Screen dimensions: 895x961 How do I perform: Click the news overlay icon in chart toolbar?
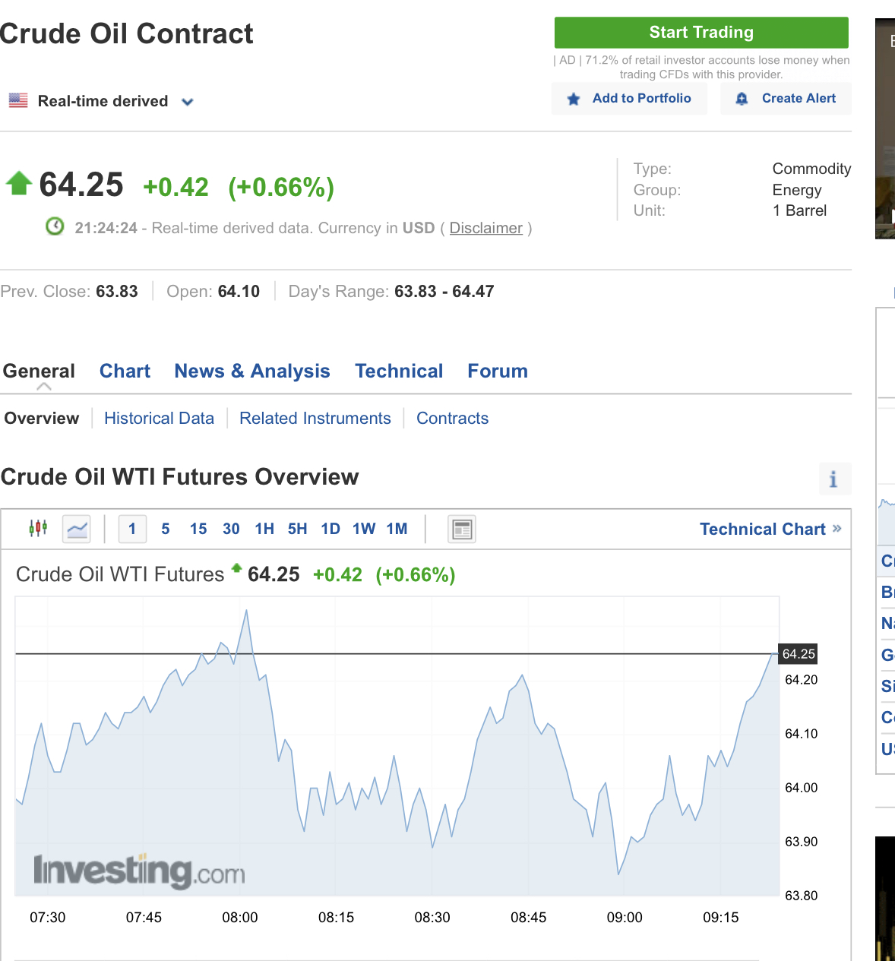(x=462, y=529)
